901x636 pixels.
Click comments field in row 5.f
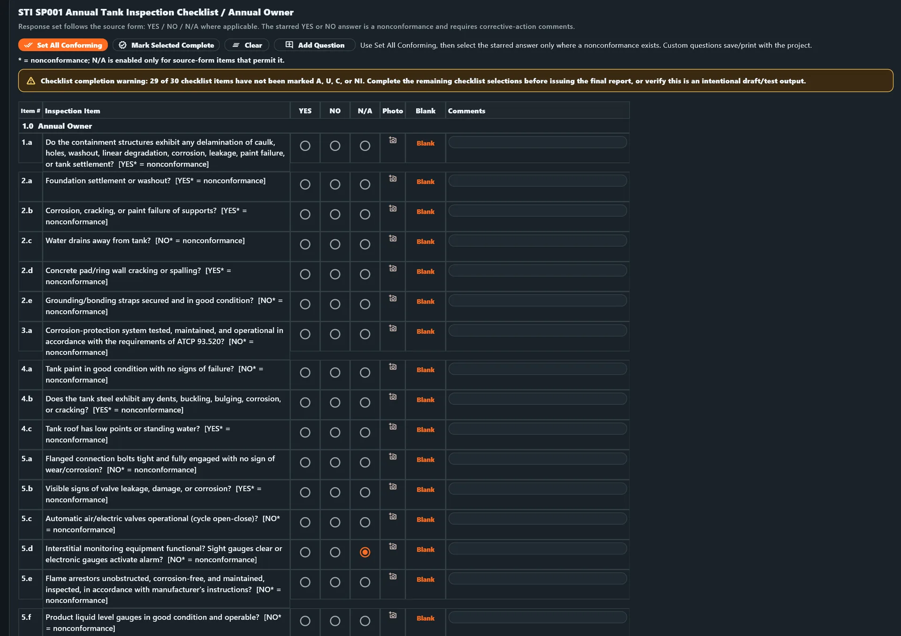click(x=537, y=617)
